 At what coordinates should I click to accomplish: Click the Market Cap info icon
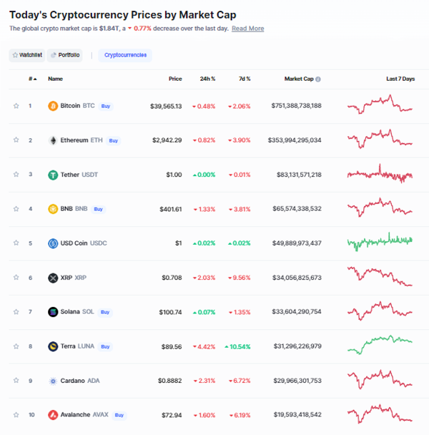pos(318,79)
